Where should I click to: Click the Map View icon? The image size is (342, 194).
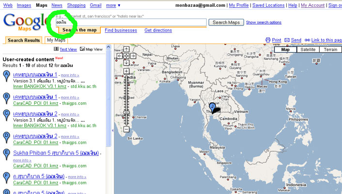tap(82, 49)
